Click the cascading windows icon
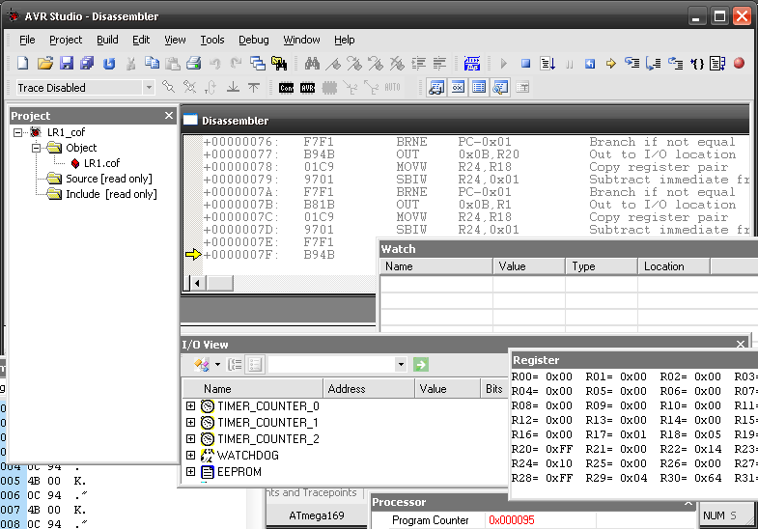 pos(258,64)
